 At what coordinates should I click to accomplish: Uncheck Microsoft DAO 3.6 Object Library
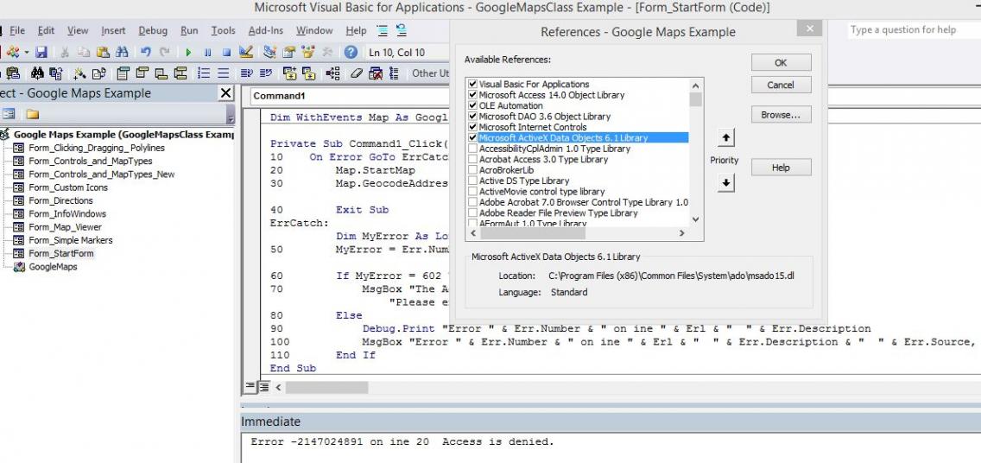coord(473,117)
